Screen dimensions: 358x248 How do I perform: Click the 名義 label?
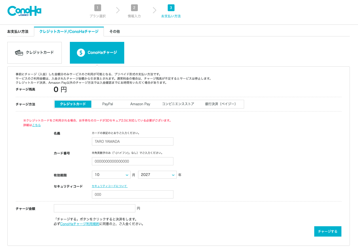[x=57, y=134]
